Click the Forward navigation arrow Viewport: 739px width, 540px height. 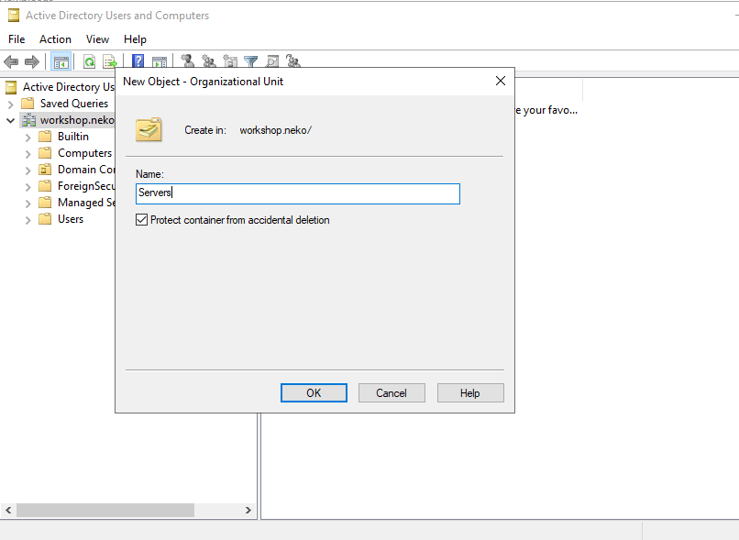tap(34, 61)
